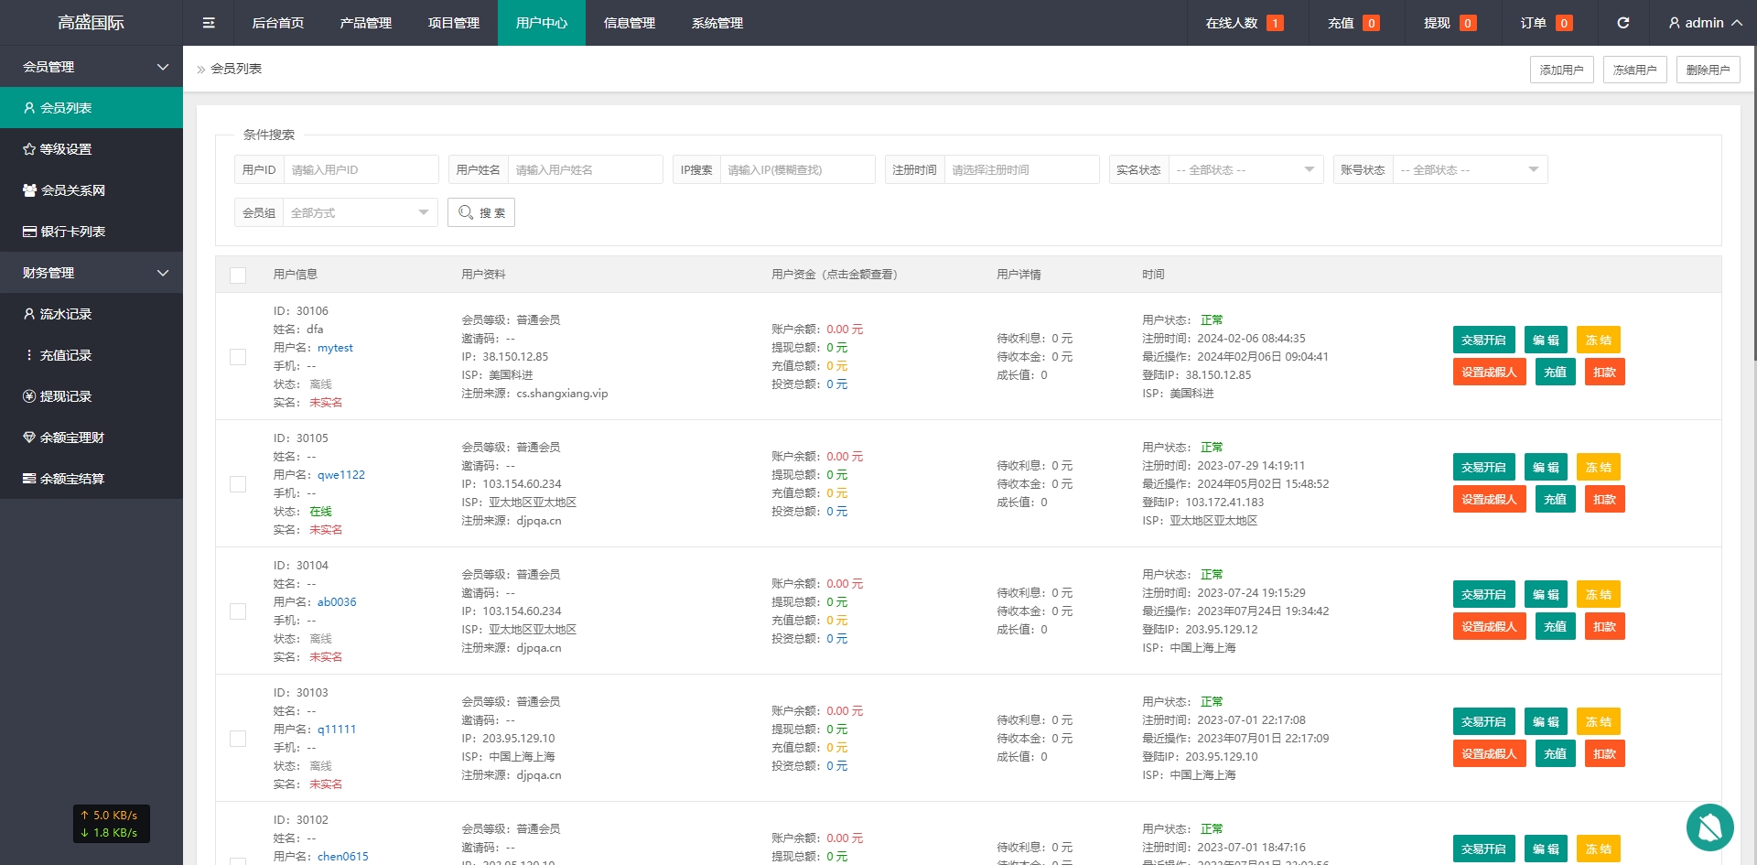Click the refresh icon in top bar
Screen dimensions: 1757x865
[x=1622, y=23]
